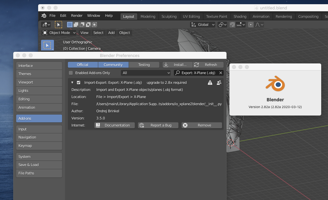
Task: Open the Object Mode dropdown
Action: coord(59,33)
